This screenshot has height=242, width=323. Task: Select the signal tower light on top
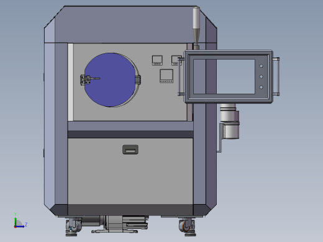tap(196, 28)
